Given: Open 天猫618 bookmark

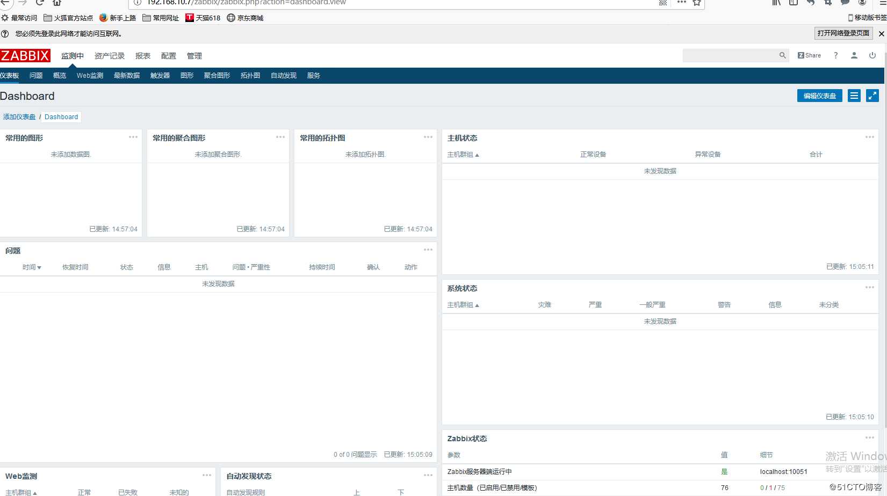Looking at the screenshot, I should pos(203,18).
